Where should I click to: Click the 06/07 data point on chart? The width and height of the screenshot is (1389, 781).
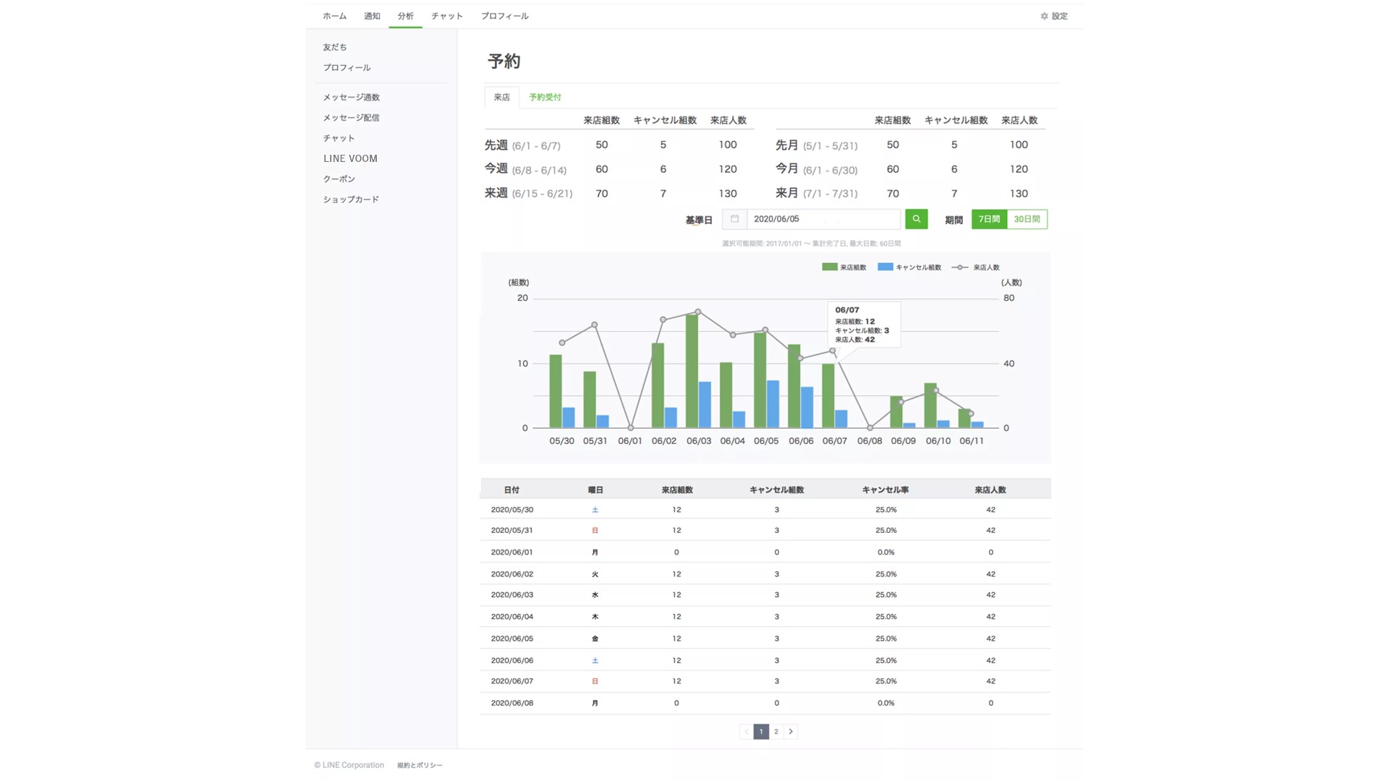coord(833,351)
